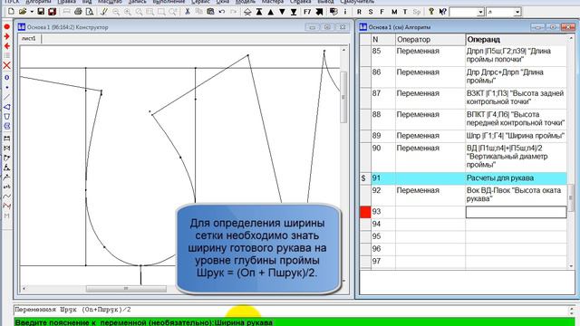580x326 pixels.
Task: Click the red left arrow sidebar icon
Action: 6,46
